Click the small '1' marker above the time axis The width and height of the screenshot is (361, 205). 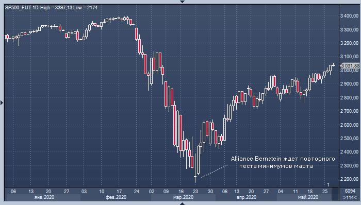coord(329,184)
